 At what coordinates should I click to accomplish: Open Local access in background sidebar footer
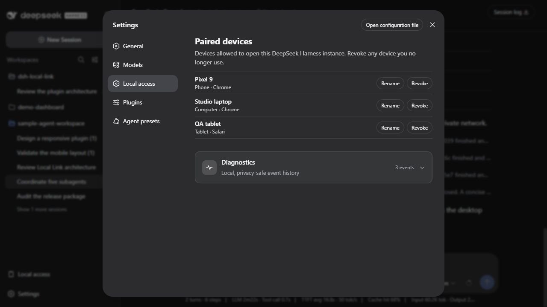point(29,274)
